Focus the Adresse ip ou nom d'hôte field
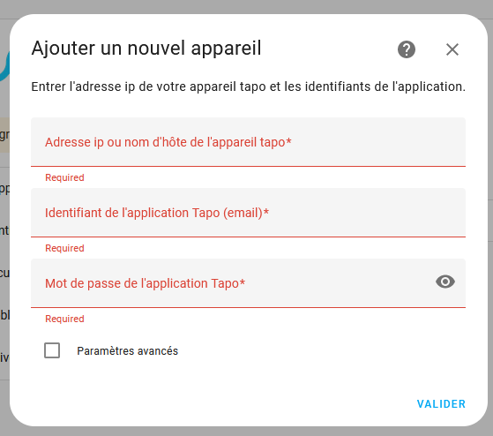This screenshot has width=493, height=436. 248,142
